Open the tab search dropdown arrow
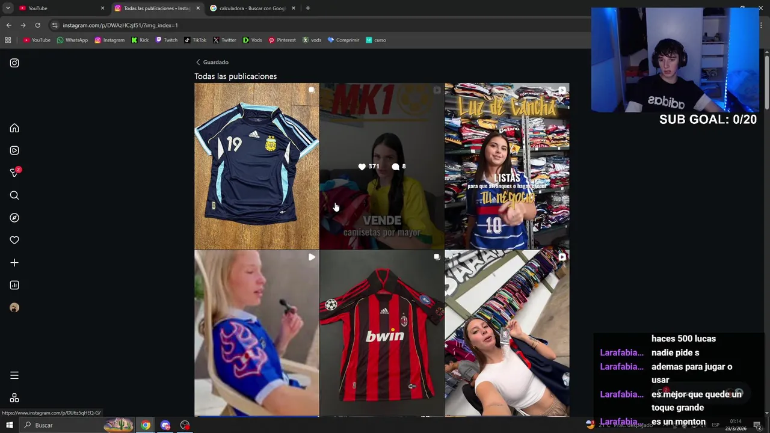770x433 pixels. coord(8,8)
